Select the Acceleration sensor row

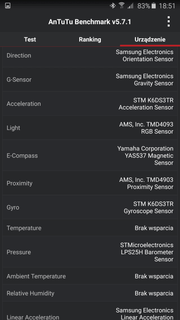(90, 104)
